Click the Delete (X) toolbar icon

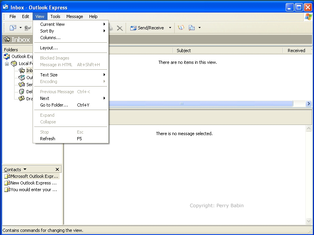tap(120, 28)
